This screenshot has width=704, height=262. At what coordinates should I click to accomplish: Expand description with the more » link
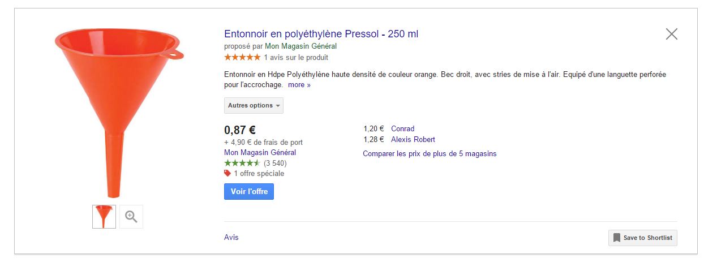[299, 85]
